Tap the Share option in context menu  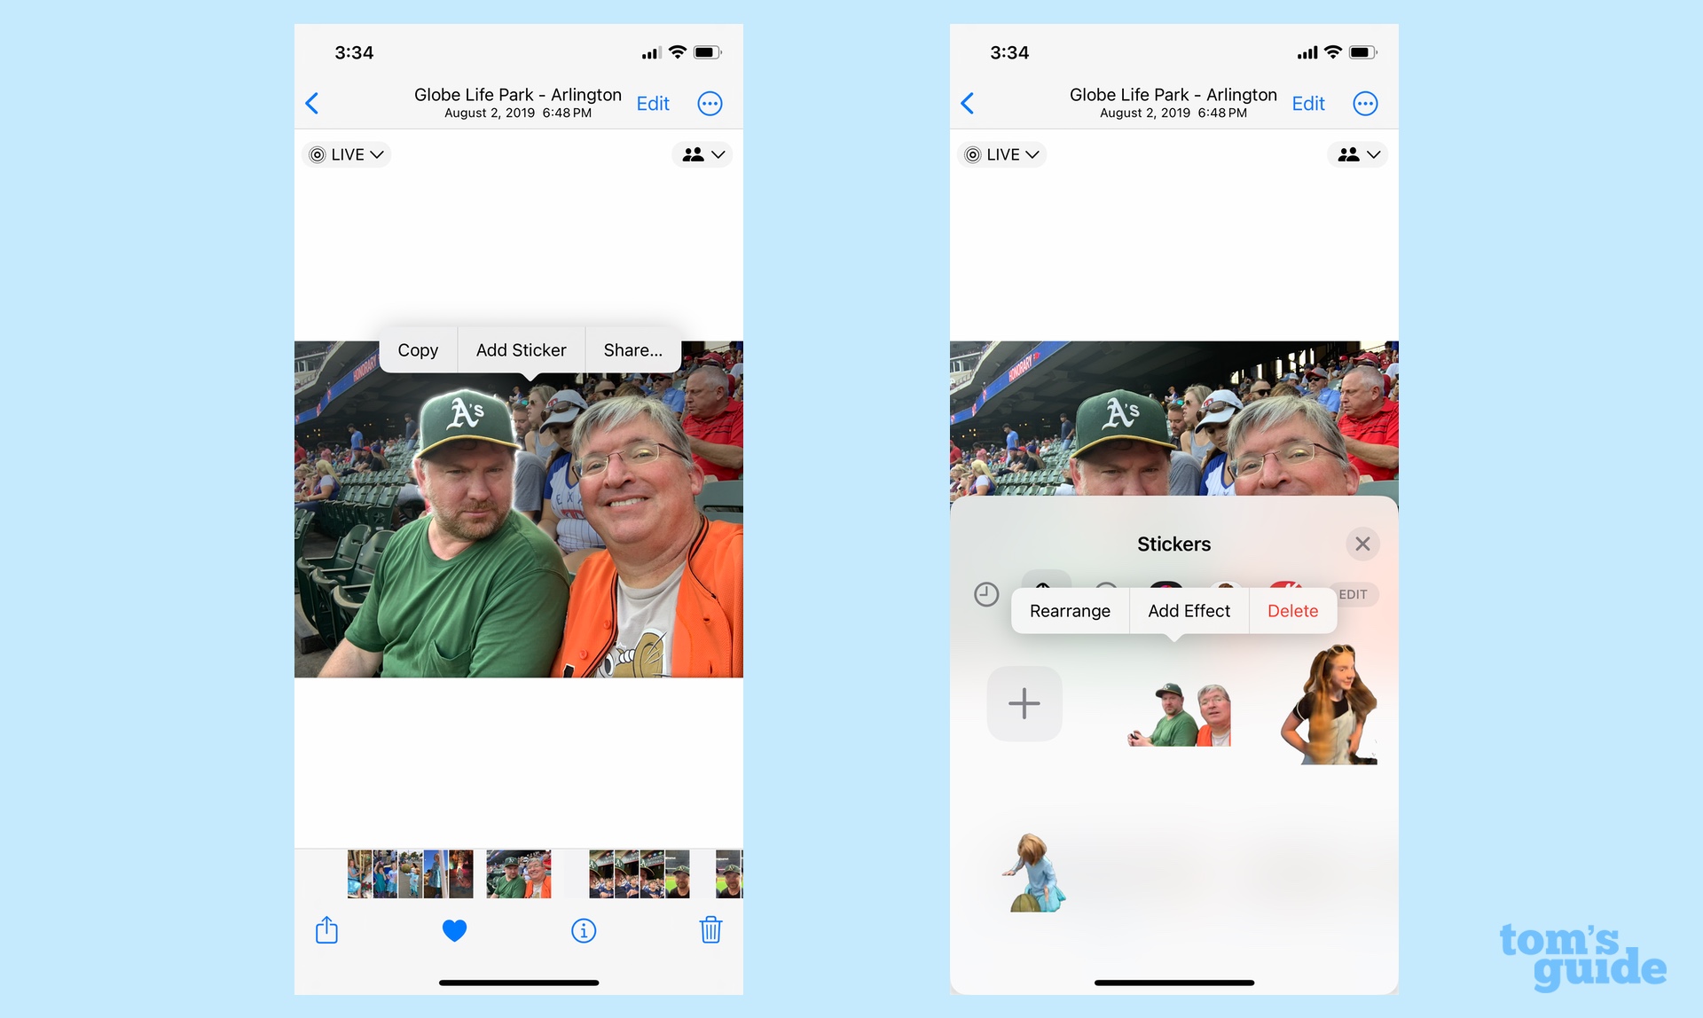point(631,350)
